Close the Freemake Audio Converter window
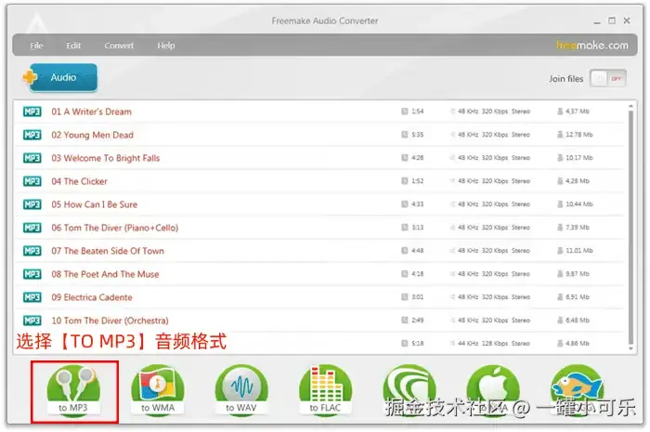Image resolution: width=650 pixels, height=432 pixels. 627,20
